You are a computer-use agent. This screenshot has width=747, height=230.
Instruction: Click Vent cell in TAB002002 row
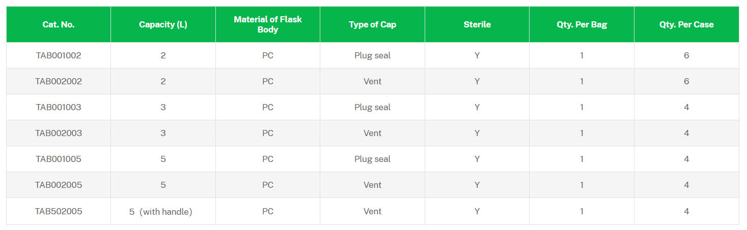click(x=372, y=81)
